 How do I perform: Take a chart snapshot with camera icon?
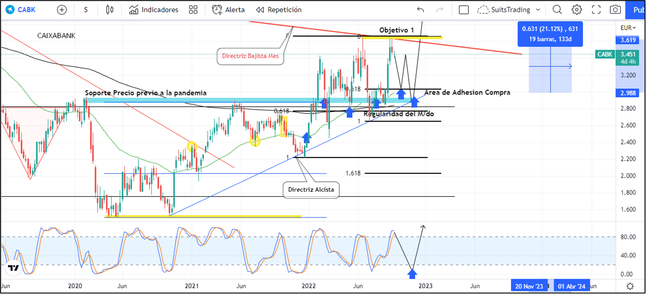[x=615, y=10]
